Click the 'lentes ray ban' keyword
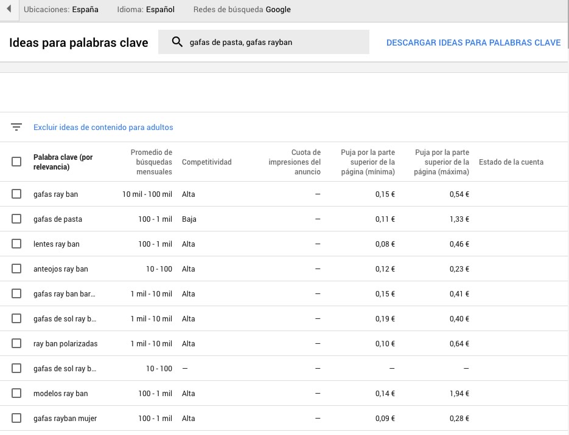 [56, 244]
